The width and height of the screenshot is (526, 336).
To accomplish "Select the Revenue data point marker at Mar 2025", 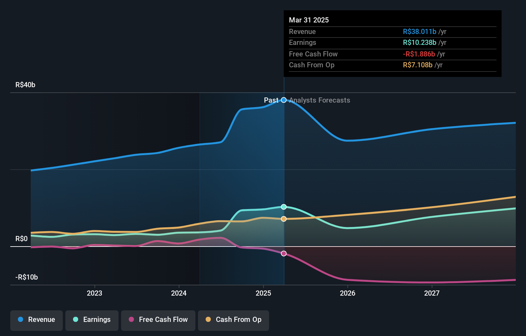I will [284, 100].
